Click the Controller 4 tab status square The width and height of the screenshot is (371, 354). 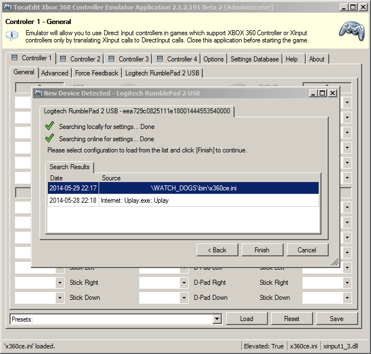160,59
